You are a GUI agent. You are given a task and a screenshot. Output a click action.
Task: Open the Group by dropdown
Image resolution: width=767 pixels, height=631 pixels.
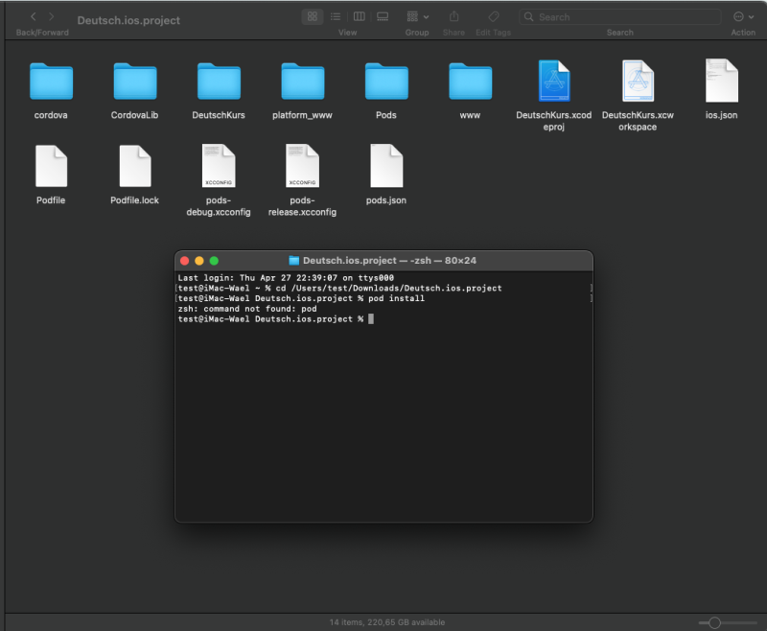[x=417, y=16]
